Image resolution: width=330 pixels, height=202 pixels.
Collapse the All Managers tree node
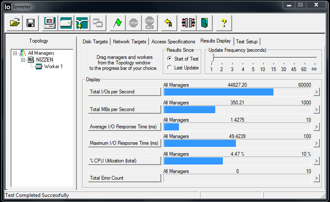pos(15,53)
